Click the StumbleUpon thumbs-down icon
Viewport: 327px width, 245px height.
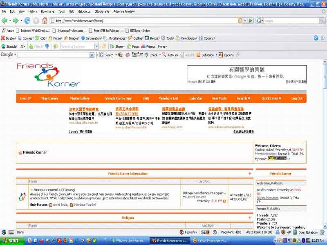pos(47,47)
